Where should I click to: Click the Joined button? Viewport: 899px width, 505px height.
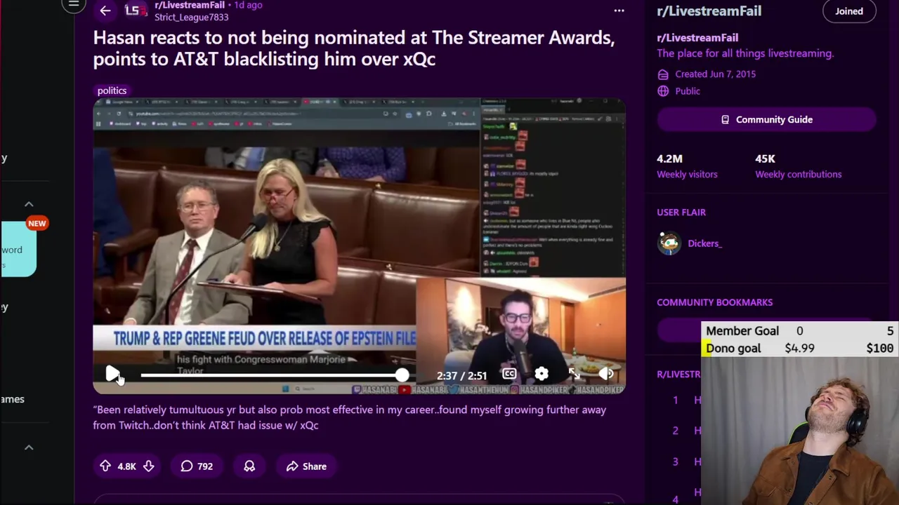pyautogui.click(x=849, y=11)
